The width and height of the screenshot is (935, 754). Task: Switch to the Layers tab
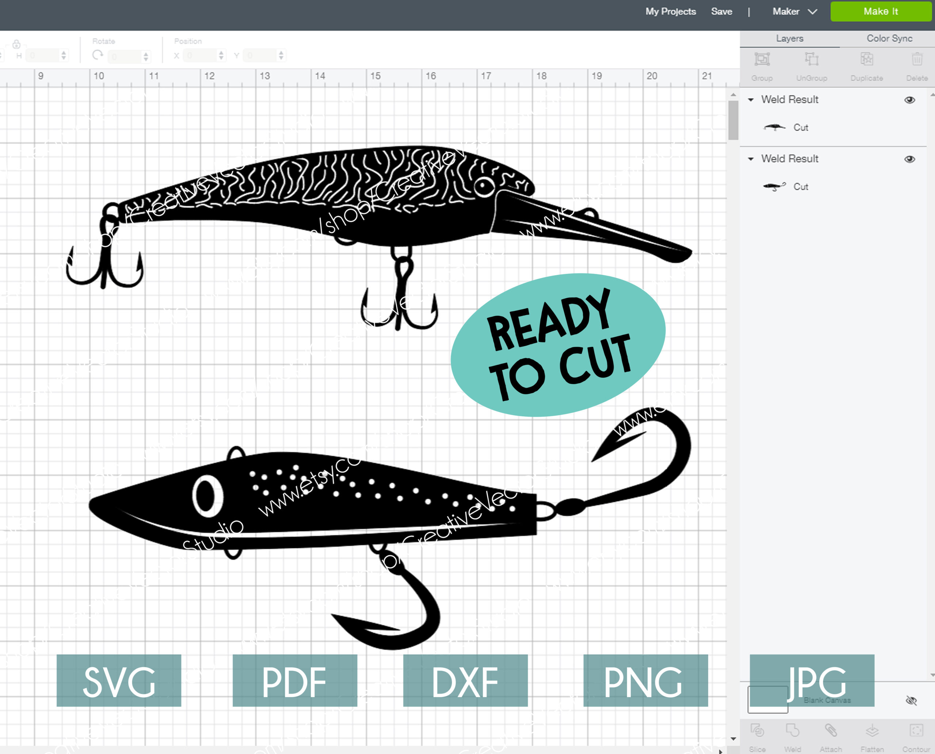[790, 39]
